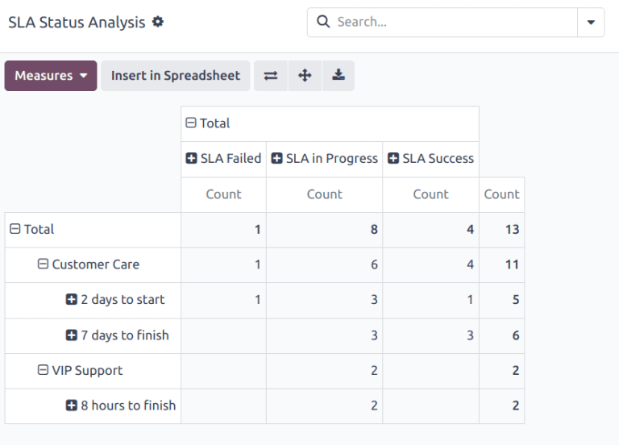
Task: Click the gear icon beside SLA Status Analysis
Action: tap(158, 23)
